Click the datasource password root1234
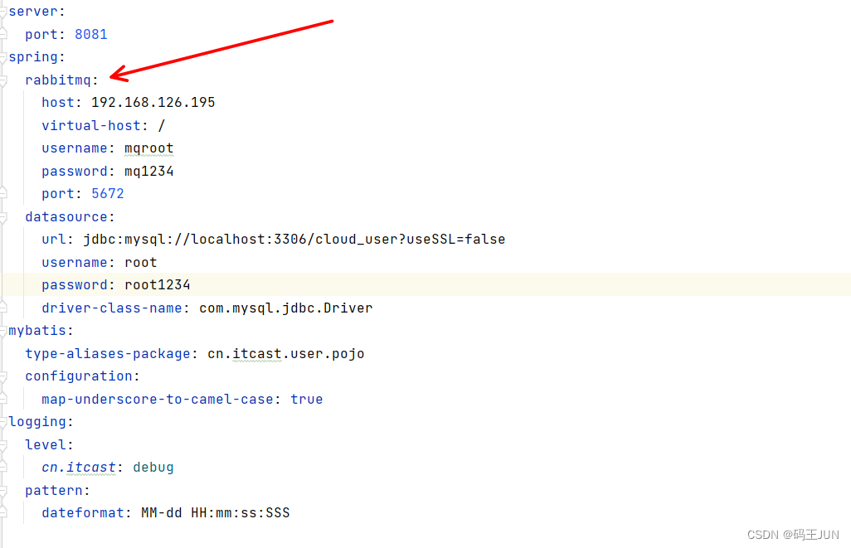Screen dimensions: 851x548 (158, 284)
